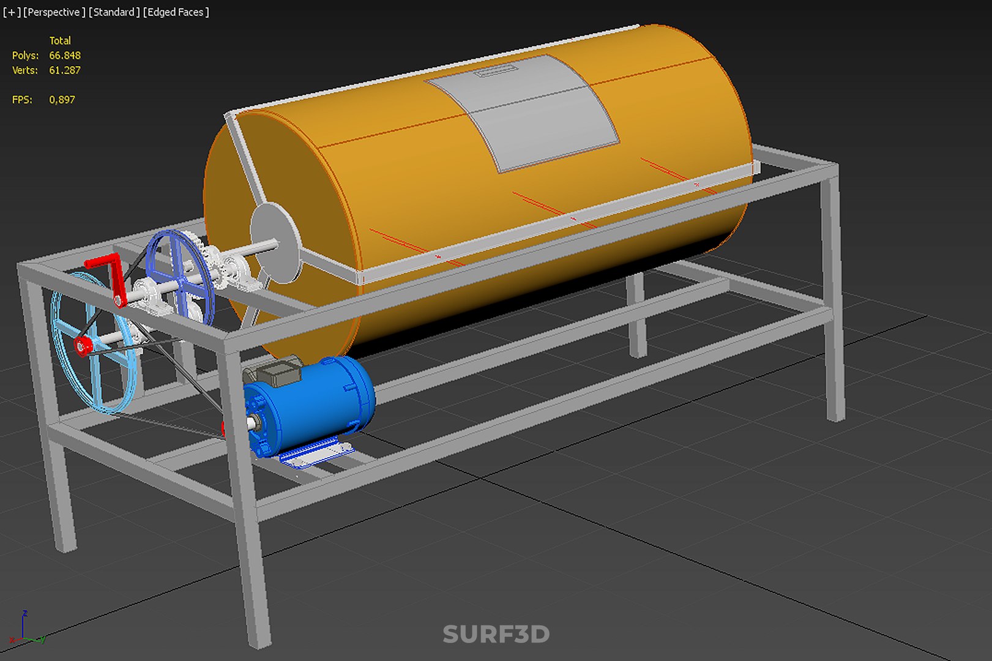Click the Polys count value 66.848
This screenshot has width=992, height=661.
pyautogui.click(x=65, y=55)
